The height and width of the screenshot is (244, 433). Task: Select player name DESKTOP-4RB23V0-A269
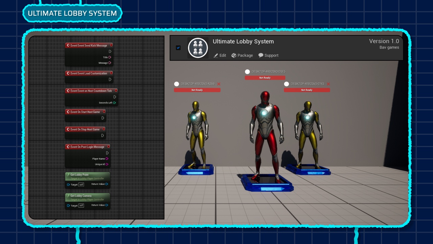198,84
